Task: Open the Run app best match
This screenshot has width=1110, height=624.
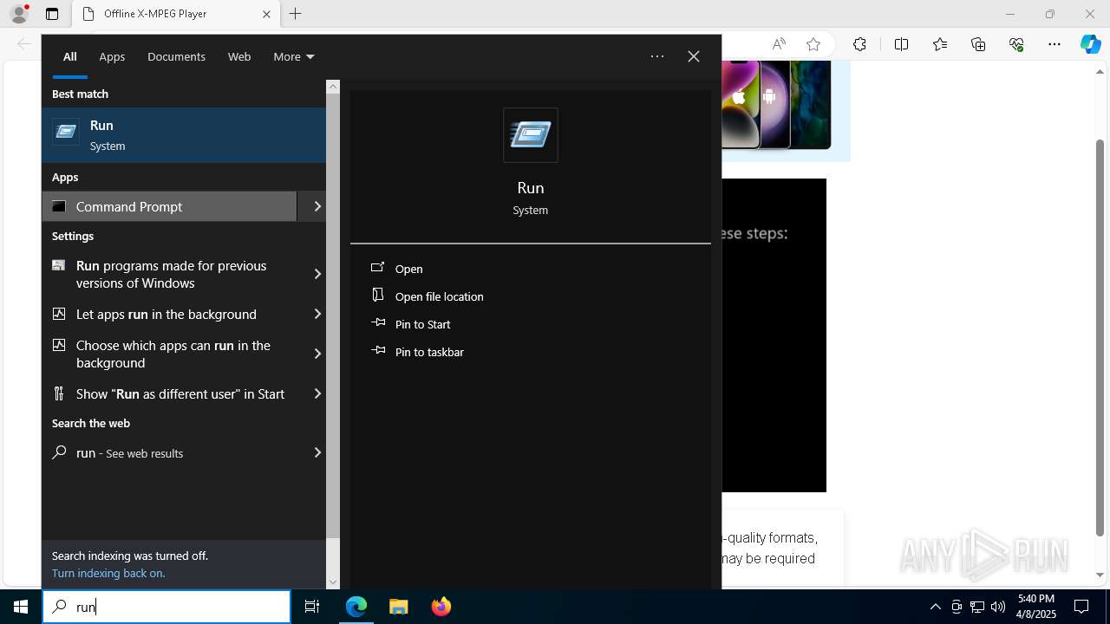Action: coord(184,135)
